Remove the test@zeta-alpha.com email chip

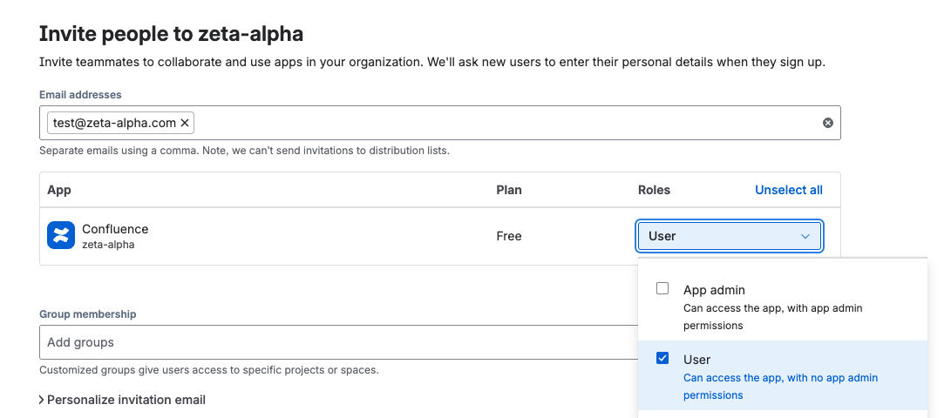185,123
